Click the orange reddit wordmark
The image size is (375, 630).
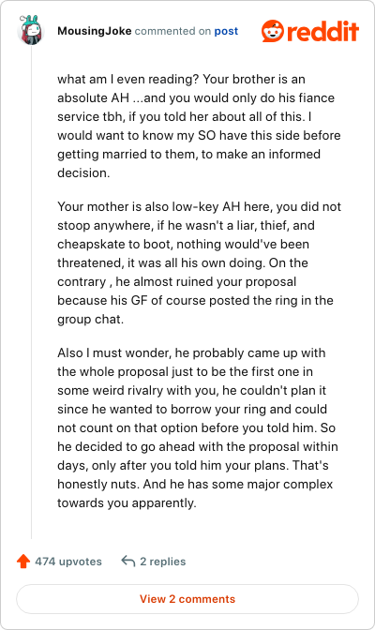pos(322,31)
